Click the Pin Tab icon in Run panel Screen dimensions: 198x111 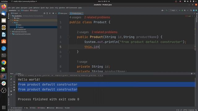click(x=11, y=95)
